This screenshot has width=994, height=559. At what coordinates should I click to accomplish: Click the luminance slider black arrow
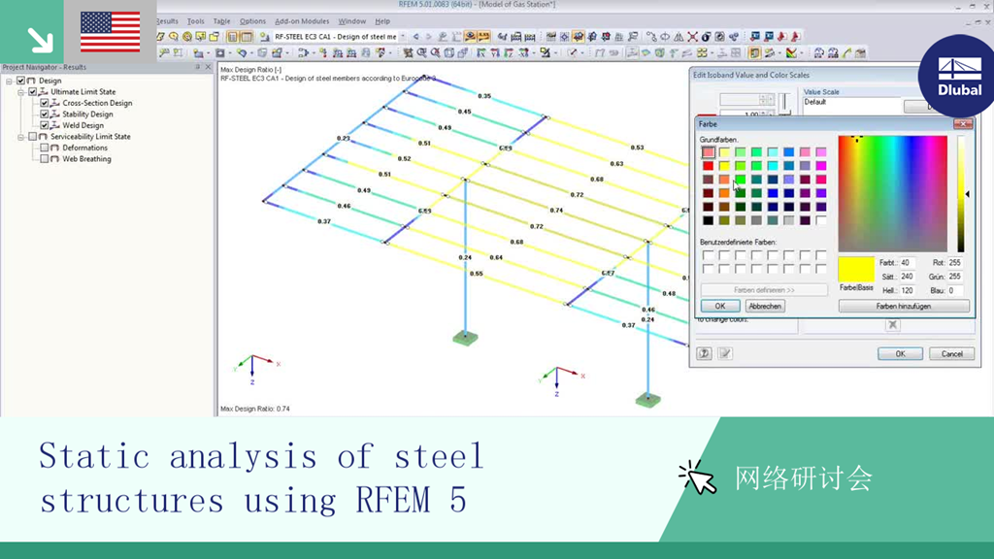[968, 194]
